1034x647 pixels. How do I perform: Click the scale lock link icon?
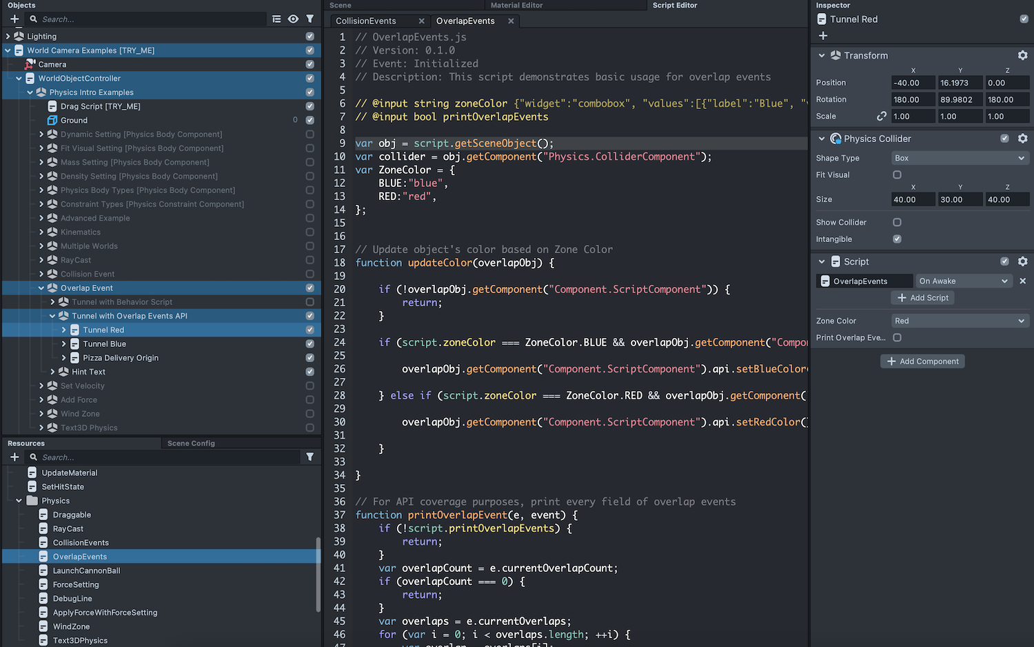point(881,117)
